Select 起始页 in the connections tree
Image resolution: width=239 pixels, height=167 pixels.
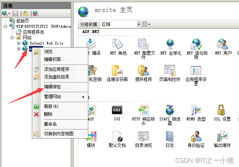tap(22, 21)
